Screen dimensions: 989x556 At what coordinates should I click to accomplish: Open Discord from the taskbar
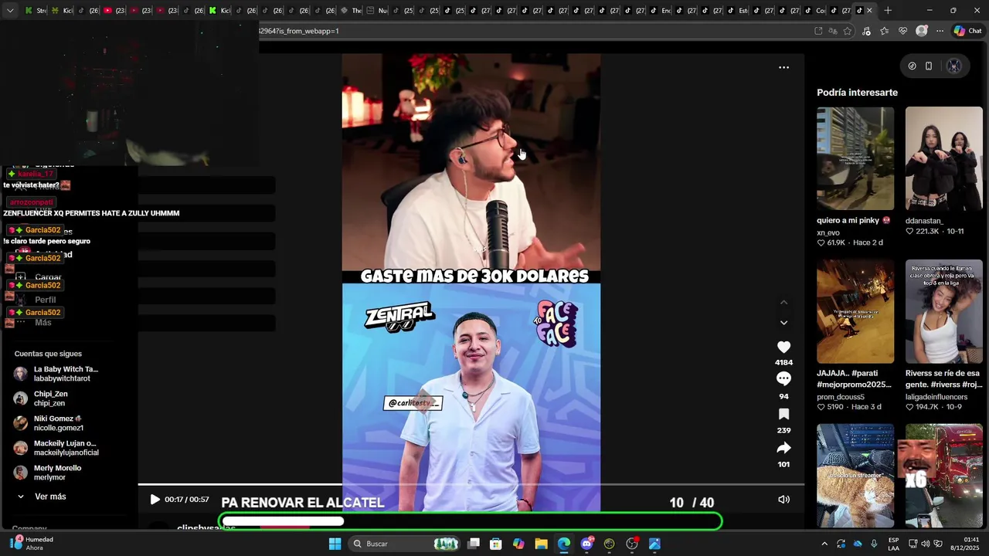pyautogui.click(x=586, y=544)
